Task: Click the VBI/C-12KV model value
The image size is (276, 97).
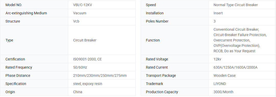Action: (82, 5)
